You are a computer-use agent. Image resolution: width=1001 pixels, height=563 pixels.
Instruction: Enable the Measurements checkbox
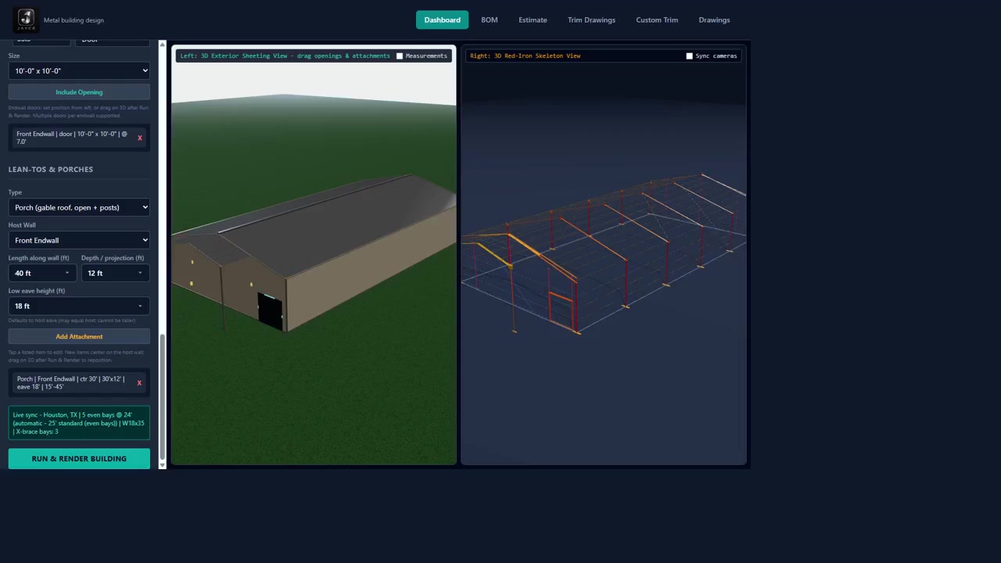[x=400, y=56]
